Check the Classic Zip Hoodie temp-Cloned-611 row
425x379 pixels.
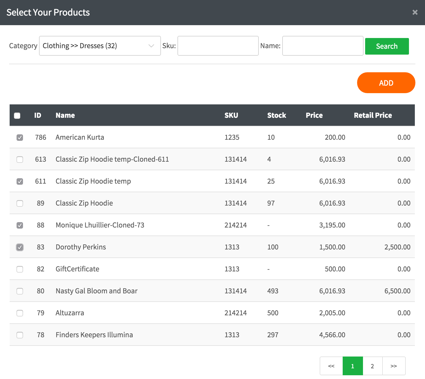[20, 160]
